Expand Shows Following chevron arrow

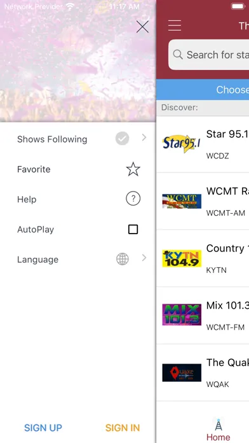pos(144,137)
